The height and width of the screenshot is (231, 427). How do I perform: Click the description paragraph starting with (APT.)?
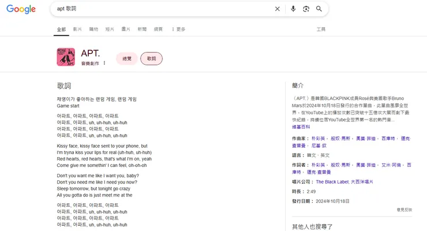(351, 109)
